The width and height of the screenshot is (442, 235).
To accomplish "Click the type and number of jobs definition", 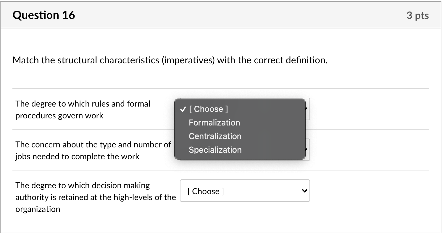I will coord(93,150).
